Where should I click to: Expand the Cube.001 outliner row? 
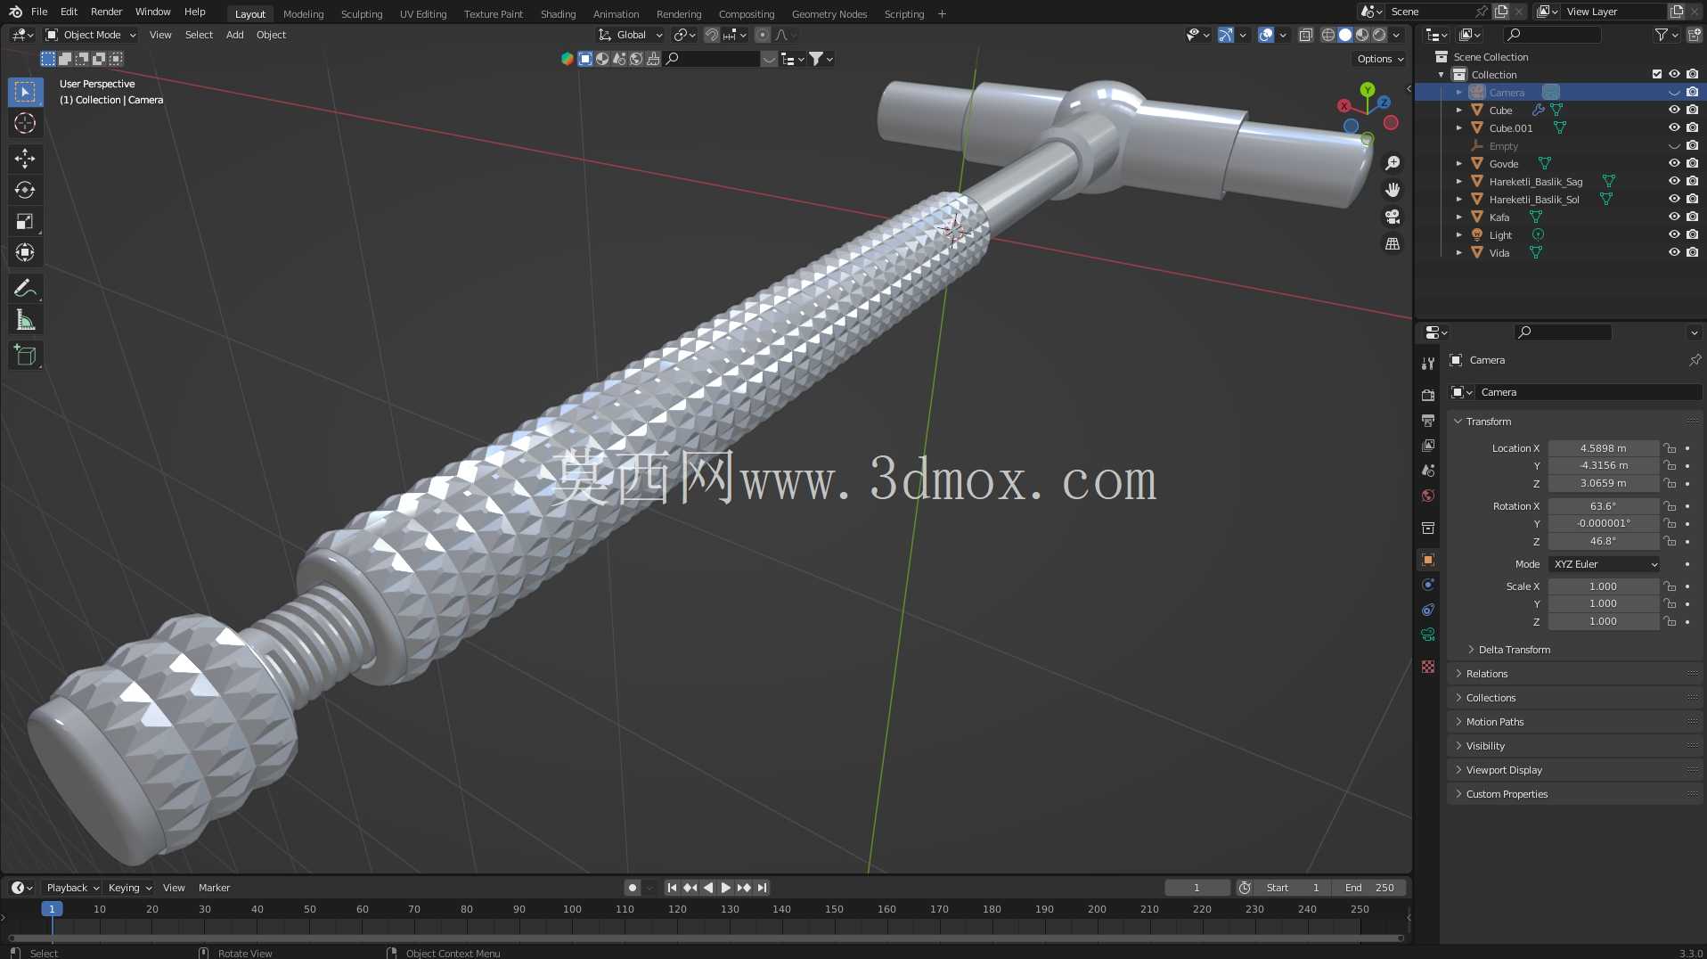(x=1459, y=127)
